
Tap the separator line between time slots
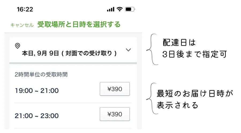click(x=73, y=103)
